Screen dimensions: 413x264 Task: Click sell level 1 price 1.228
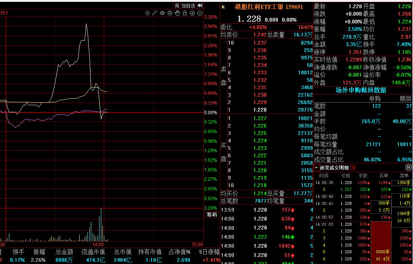(x=260, y=110)
